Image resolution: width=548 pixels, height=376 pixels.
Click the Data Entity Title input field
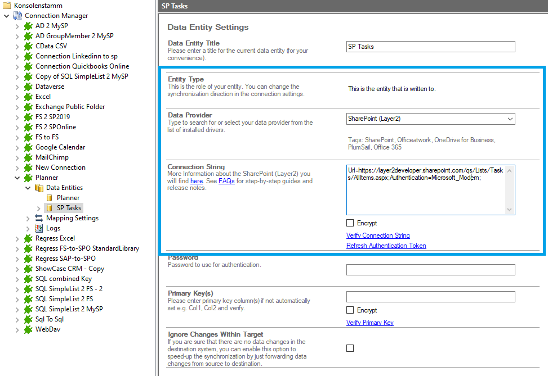coord(430,47)
